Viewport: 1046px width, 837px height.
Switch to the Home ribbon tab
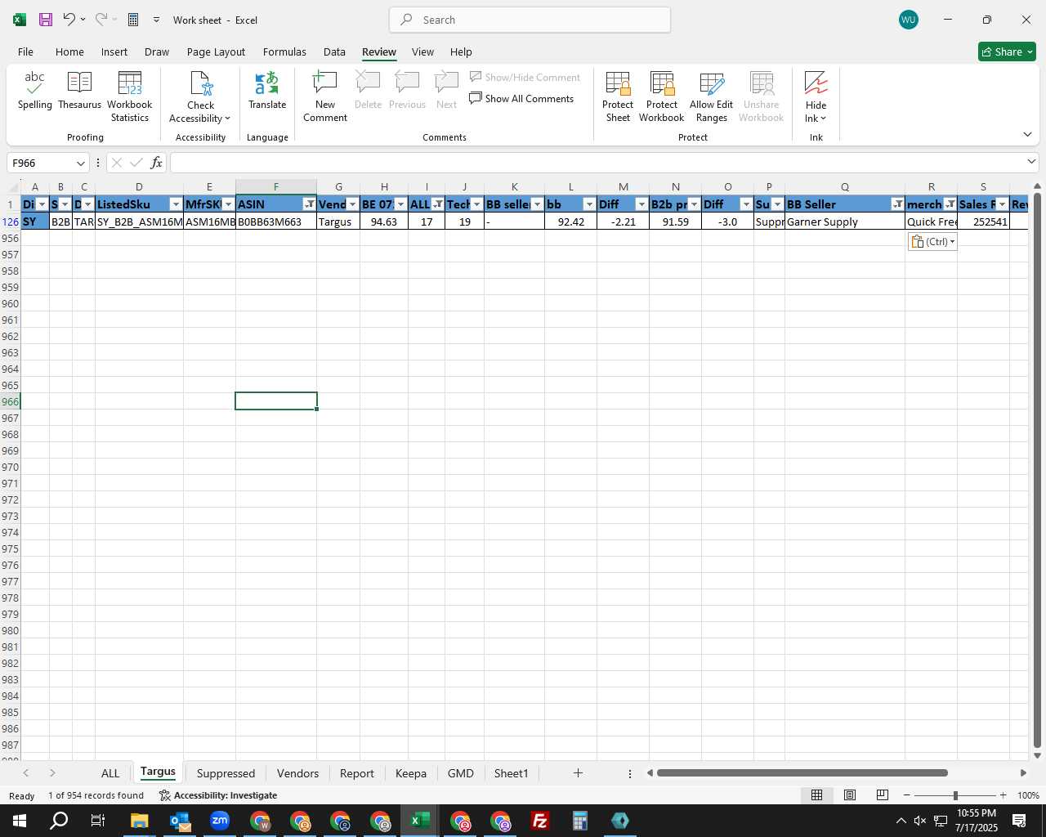coord(69,51)
